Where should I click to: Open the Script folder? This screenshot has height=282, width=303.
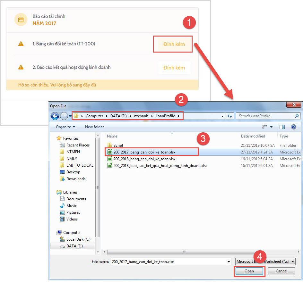point(118,145)
